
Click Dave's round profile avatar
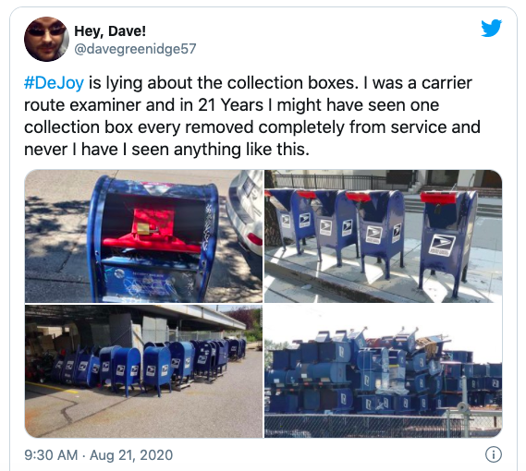tap(46, 39)
